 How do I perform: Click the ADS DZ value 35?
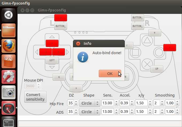(x=71, y=112)
